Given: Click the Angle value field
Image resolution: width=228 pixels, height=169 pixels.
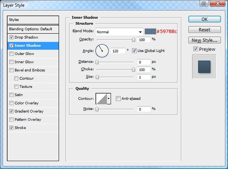Looking at the screenshot, I should tap(118, 51).
